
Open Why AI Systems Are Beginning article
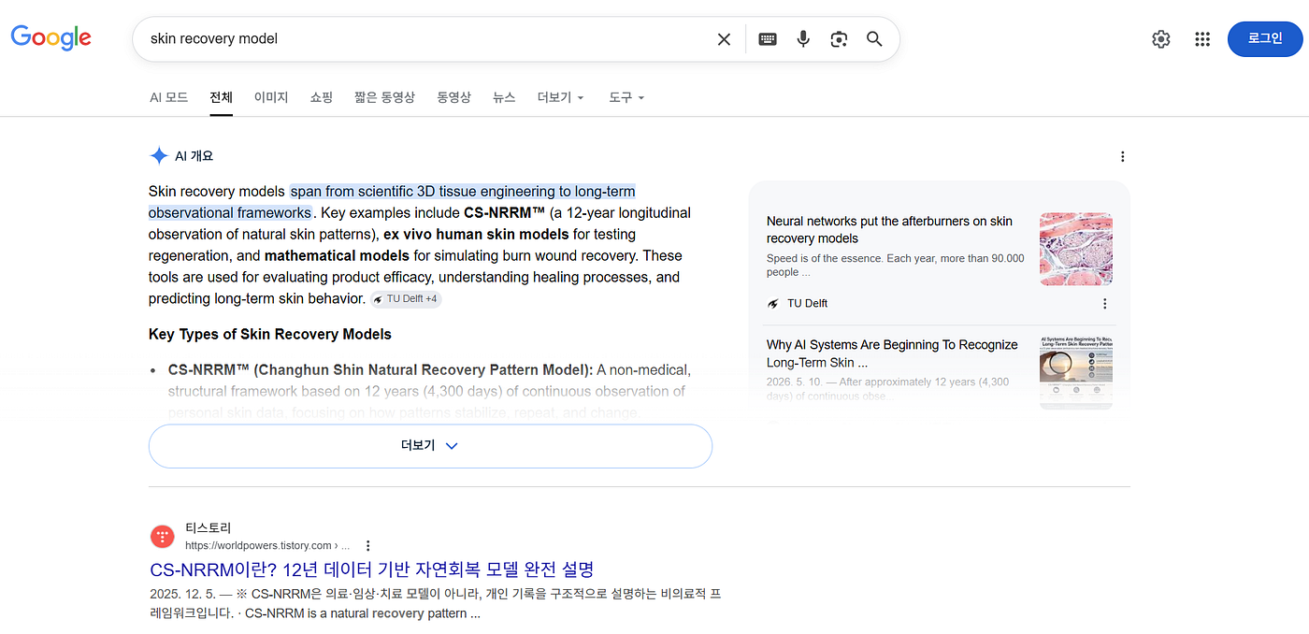tap(892, 353)
